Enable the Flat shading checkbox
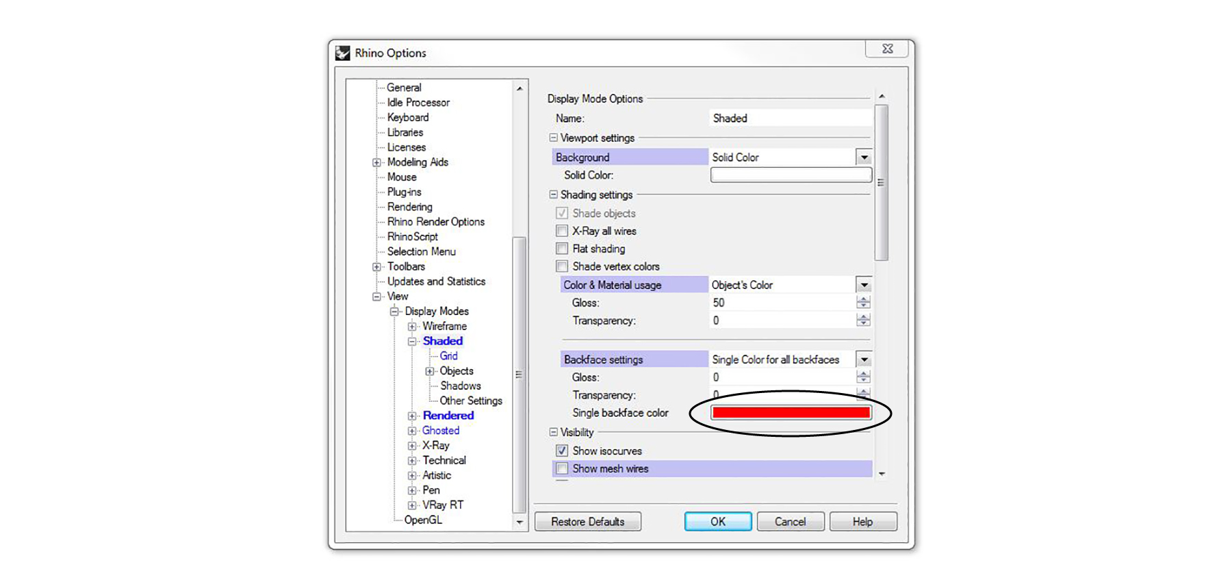 (562, 249)
